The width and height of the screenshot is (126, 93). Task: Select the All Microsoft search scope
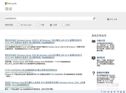click(18, 25)
